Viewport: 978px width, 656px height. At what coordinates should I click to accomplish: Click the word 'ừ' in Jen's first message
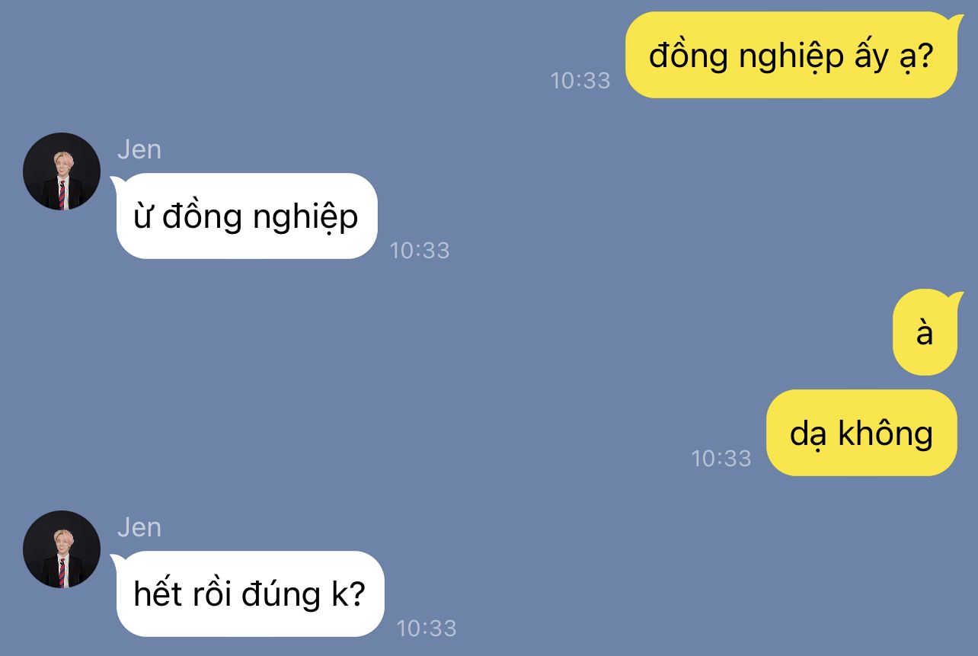pyautogui.click(x=143, y=217)
